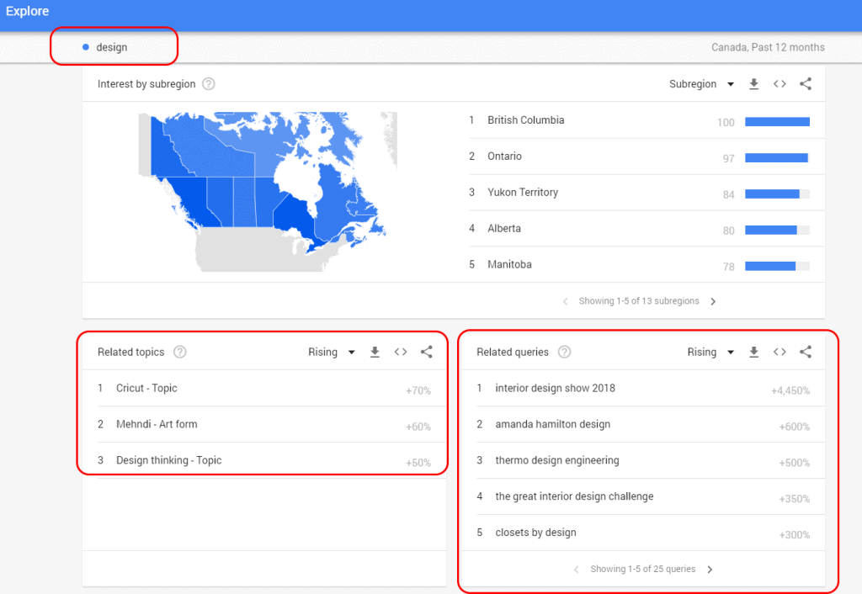This screenshot has width=862, height=594.
Task: Open embed code for Interest by subregion
Action: pyautogui.click(x=779, y=83)
